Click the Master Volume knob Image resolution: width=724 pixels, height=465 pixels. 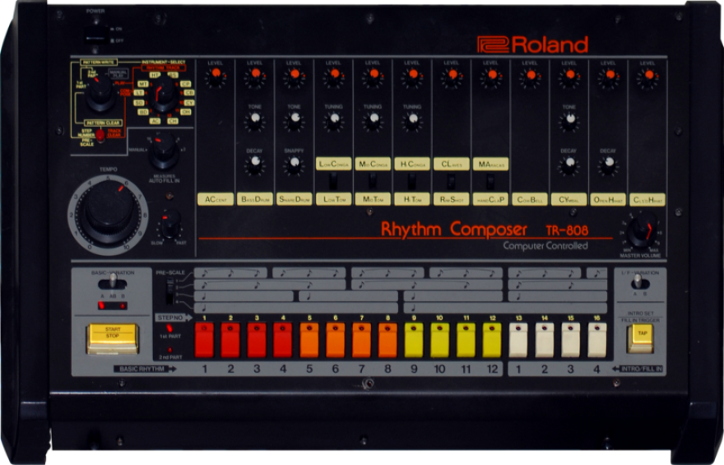(643, 230)
